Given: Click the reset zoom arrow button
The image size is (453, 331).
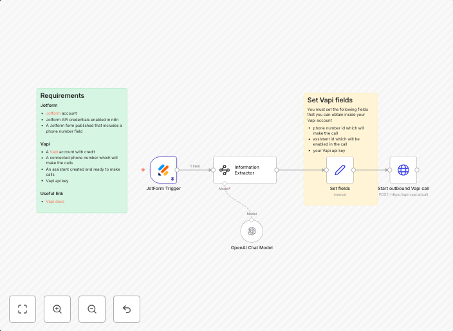Looking at the screenshot, I should pyautogui.click(x=127, y=309).
